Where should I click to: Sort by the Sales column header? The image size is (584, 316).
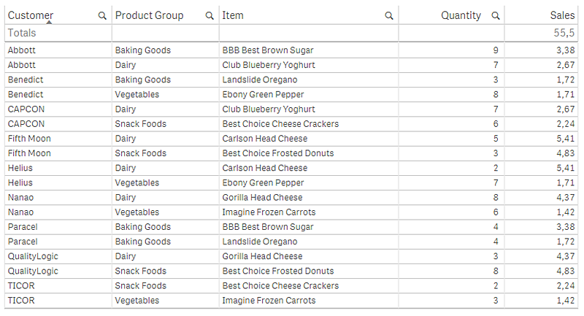click(x=562, y=15)
